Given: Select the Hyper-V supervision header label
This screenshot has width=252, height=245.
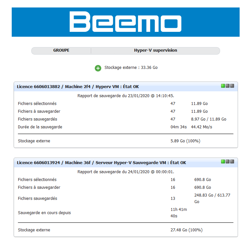Looking at the screenshot, I should coord(155,50).
